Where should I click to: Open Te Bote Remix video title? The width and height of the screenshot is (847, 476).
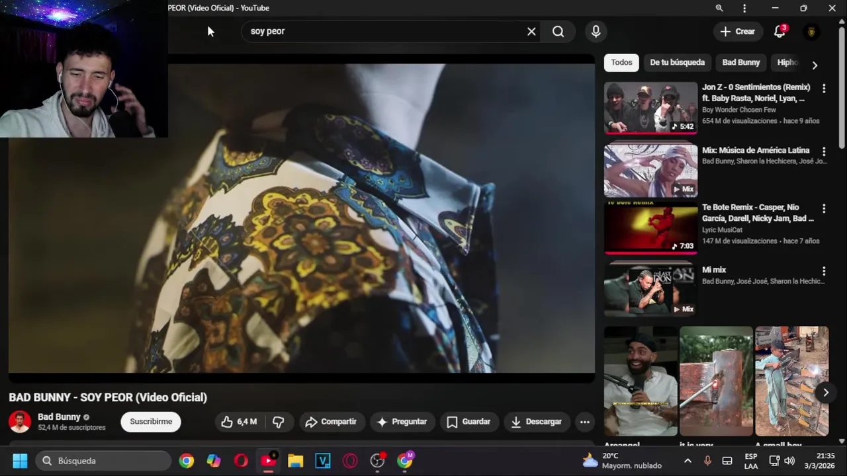tap(758, 213)
